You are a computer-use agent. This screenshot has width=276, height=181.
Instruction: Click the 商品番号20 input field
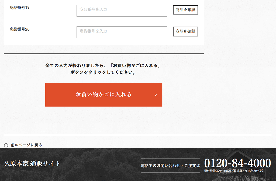122,32
